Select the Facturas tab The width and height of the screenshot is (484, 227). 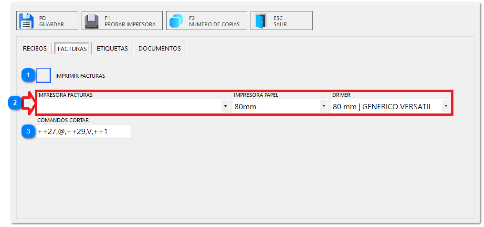pyautogui.click(x=72, y=49)
